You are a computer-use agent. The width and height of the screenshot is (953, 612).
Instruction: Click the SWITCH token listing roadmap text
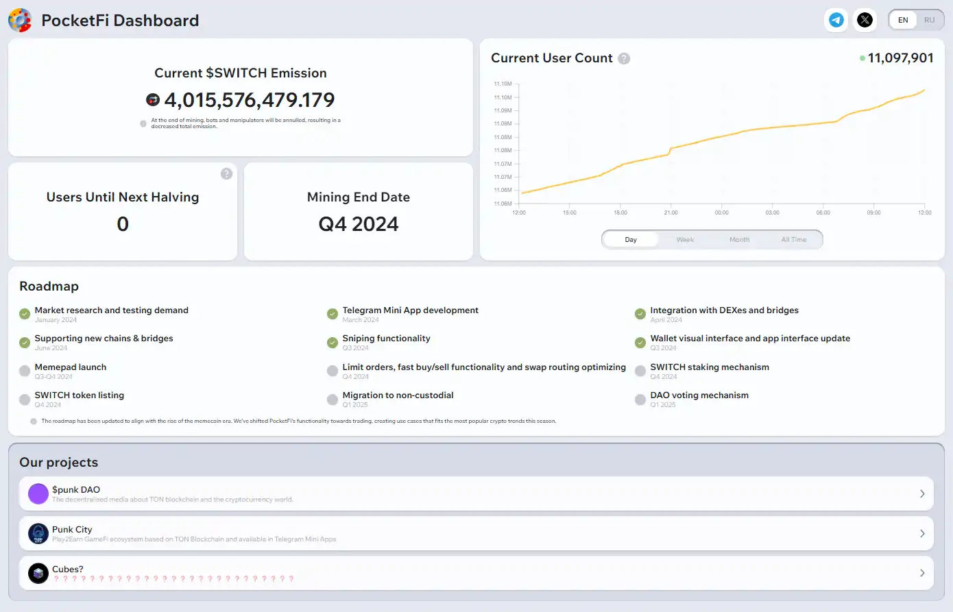pyautogui.click(x=80, y=395)
